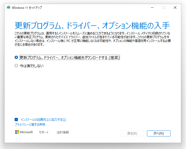This screenshot has width=186, height=149.
Task: Open the プライバシーに関する声明 link
Action: [x=30, y=125]
